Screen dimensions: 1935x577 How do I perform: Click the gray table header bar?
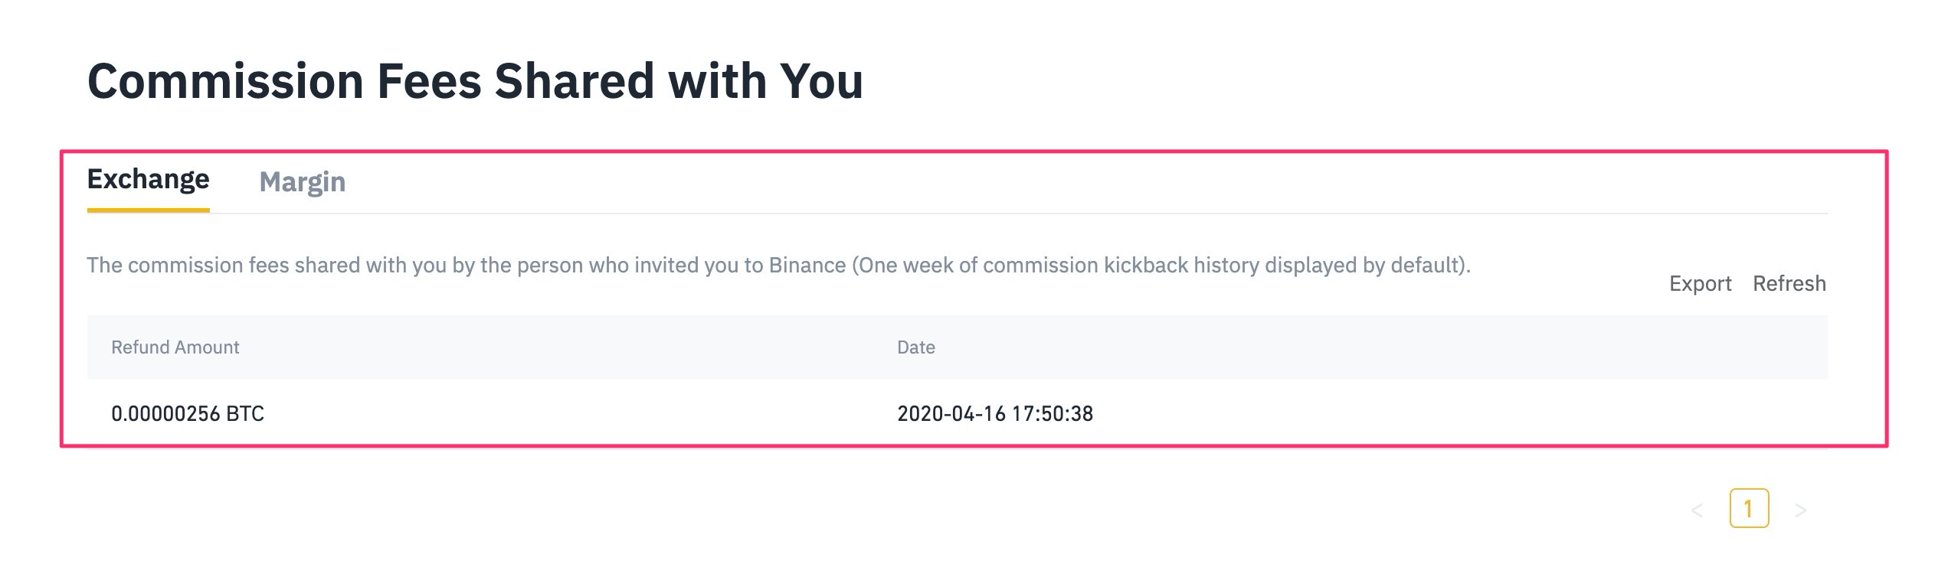tap(1302, 347)
